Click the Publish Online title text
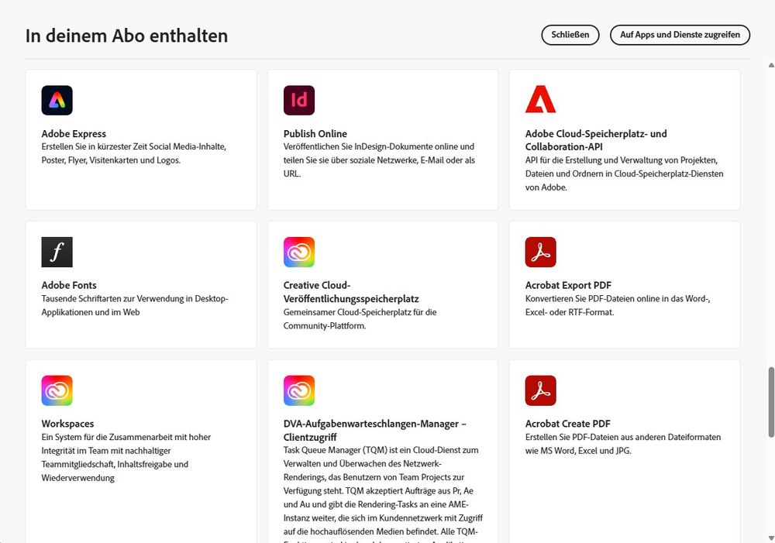Image resolution: width=775 pixels, height=543 pixels. tap(315, 133)
